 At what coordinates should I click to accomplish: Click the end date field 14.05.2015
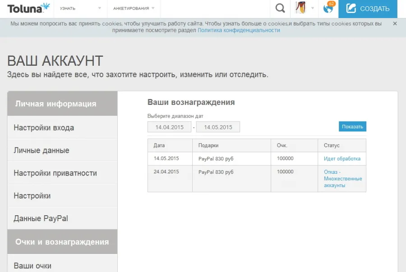pos(218,127)
